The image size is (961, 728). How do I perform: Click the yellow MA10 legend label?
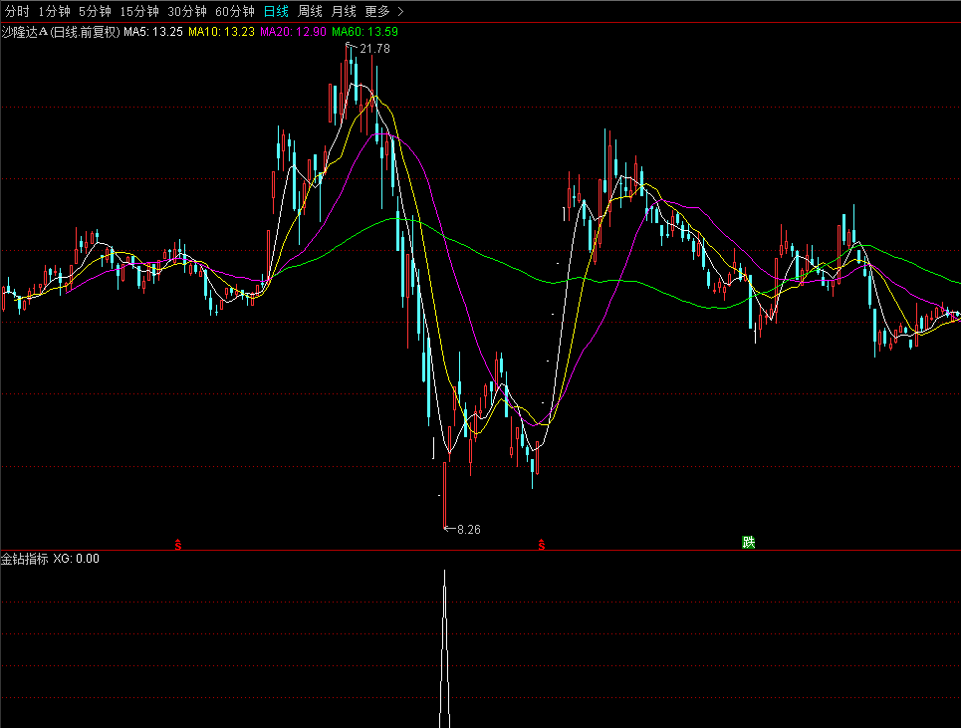[204, 32]
